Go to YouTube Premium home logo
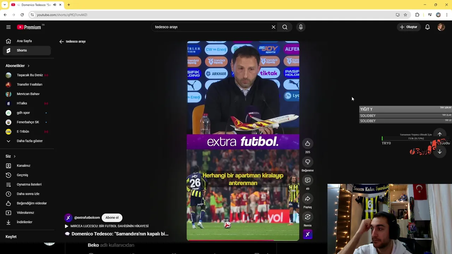Screen dimensions: 452x254 pyautogui.click(x=29, y=27)
